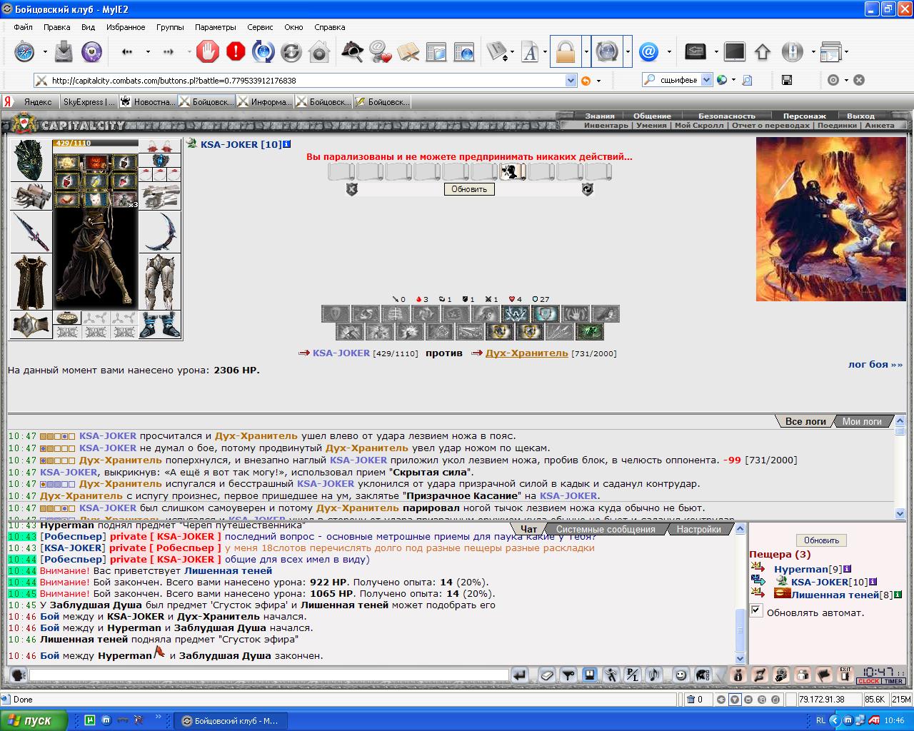Viewport: 914px width, 731px height.
Task: Click the EXIT door icon in chat bar
Action: tap(845, 674)
